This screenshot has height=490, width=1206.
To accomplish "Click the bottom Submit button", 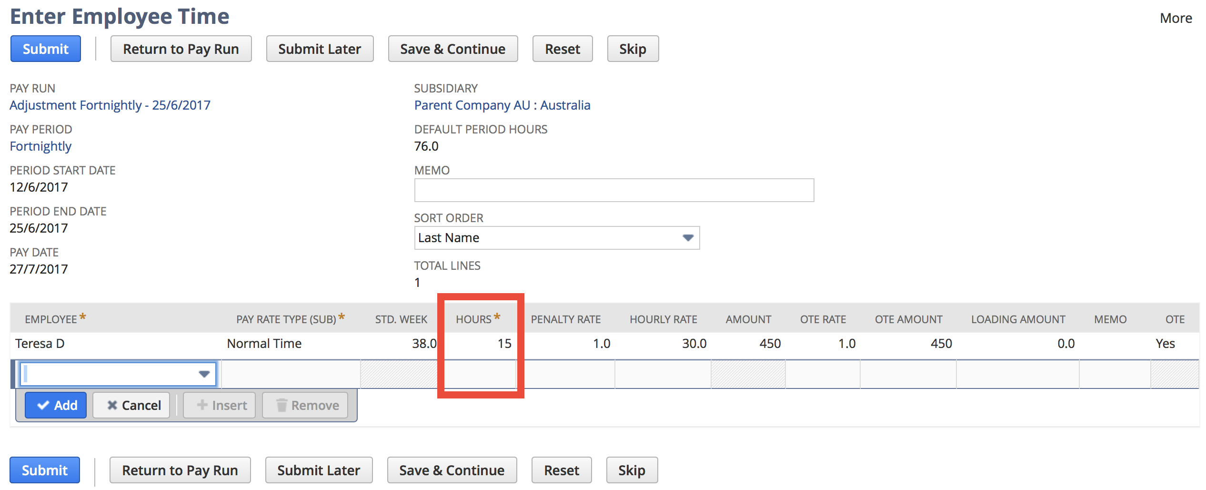I will point(44,470).
